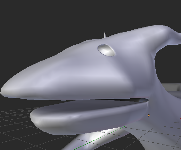Click the small white spike atop the head
This screenshot has height=150, width=181.
105,35
